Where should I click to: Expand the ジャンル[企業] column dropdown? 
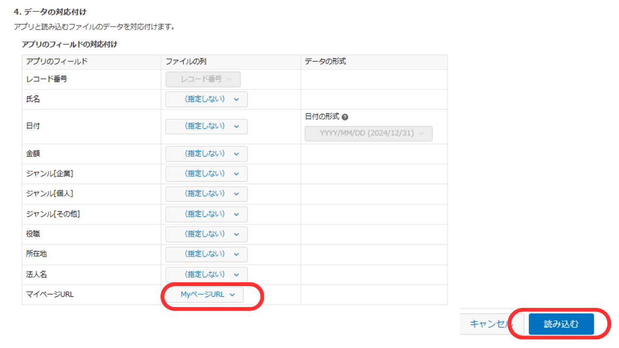coord(206,174)
